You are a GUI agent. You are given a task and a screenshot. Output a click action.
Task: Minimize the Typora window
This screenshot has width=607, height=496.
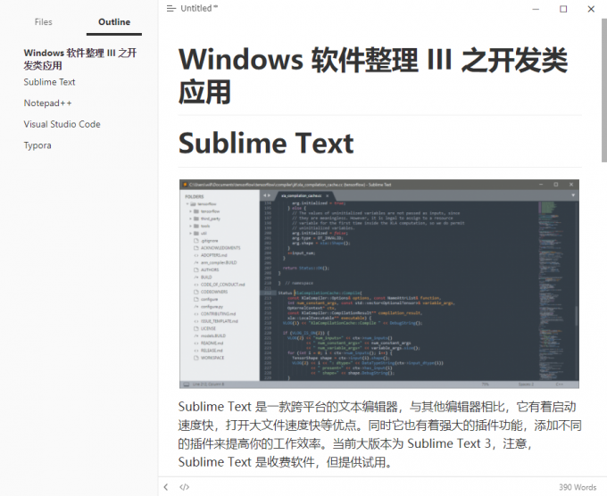pyautogui.click(x=536, y=9)
